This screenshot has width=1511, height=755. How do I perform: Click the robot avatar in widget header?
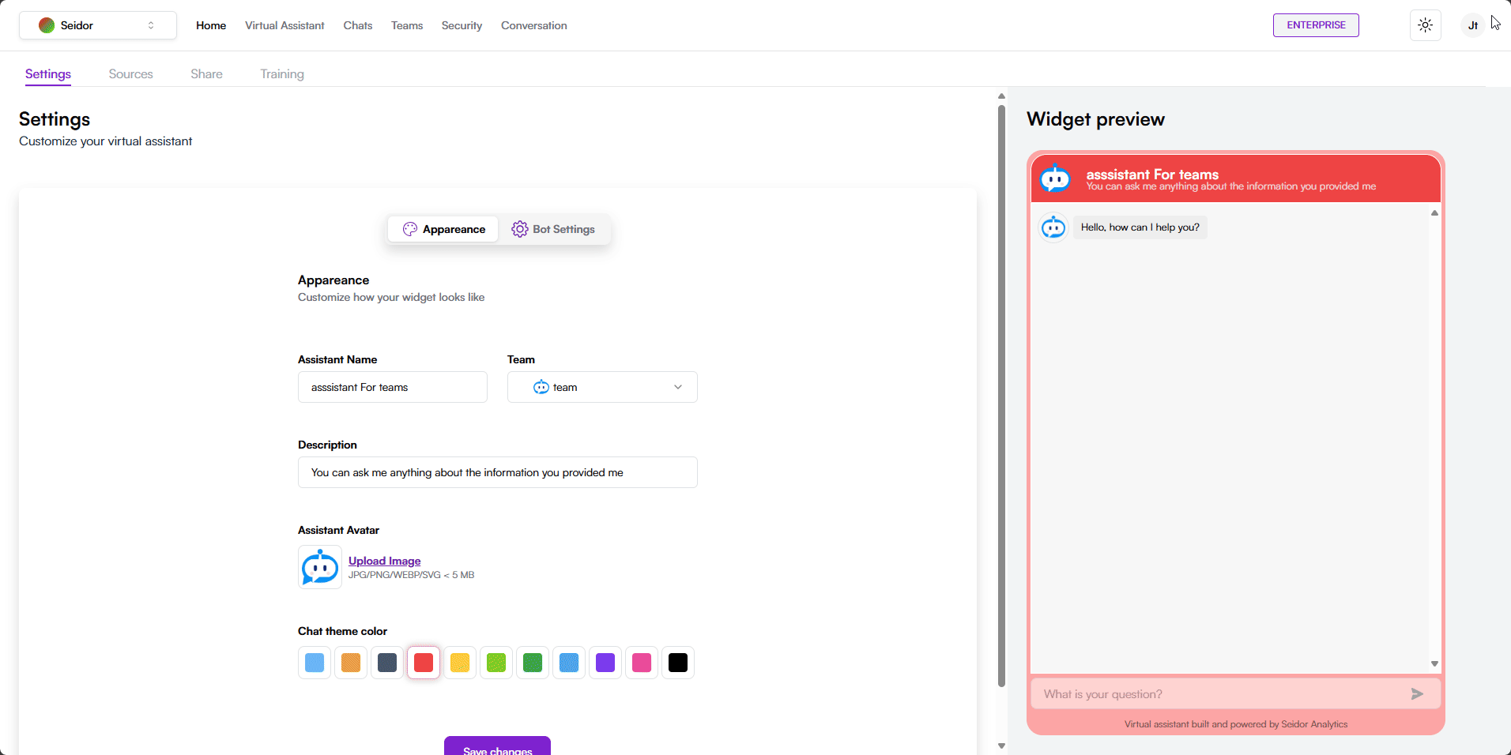(x=1055, y=178)
